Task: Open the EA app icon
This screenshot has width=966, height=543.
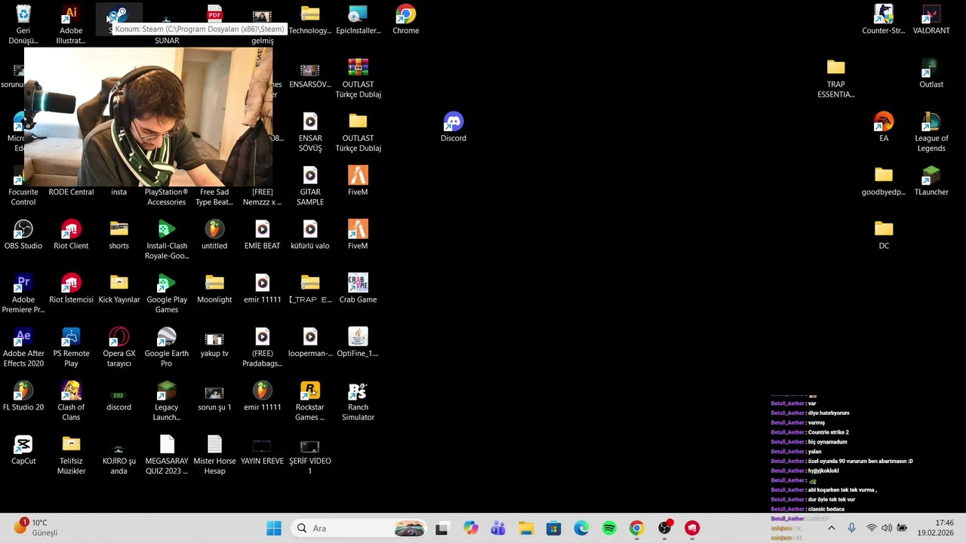Action: (x=884, y=127)
